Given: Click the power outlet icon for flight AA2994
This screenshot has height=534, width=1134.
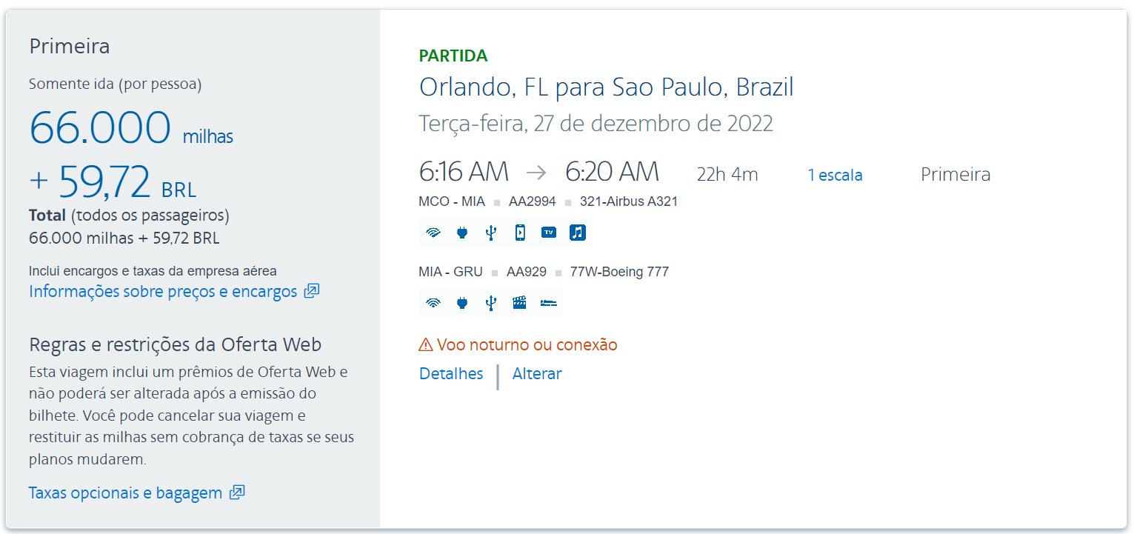Looking at the screenshot, I should [462, 233].
